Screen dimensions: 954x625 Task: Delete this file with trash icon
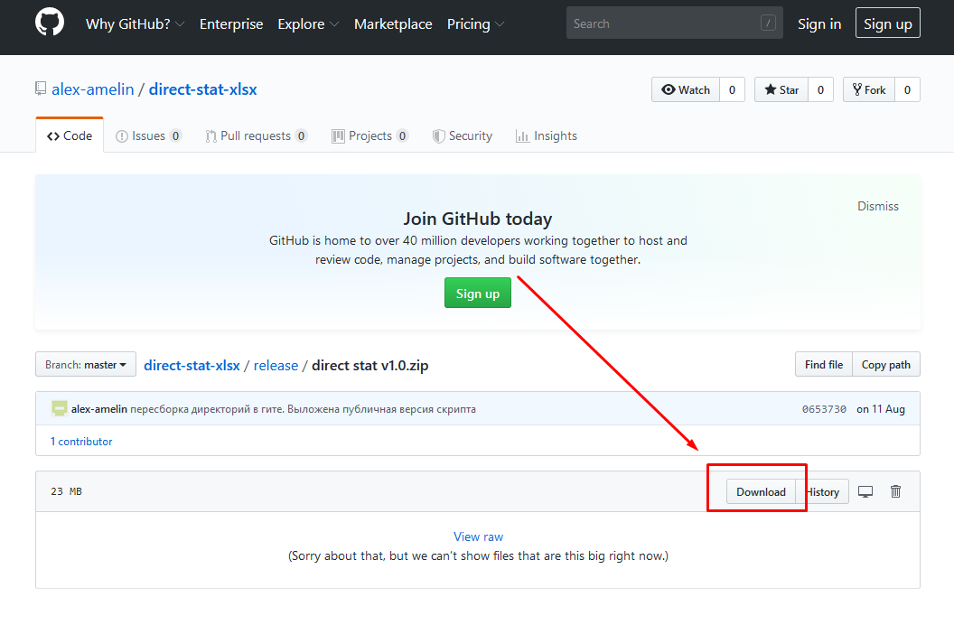(895, 491)
